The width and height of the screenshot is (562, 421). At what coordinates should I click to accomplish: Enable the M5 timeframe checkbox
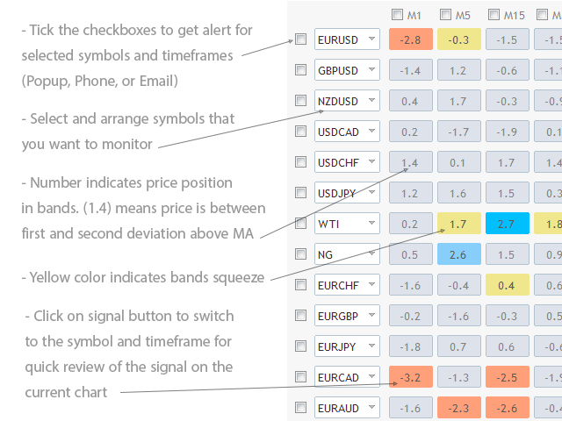(446, 14)
